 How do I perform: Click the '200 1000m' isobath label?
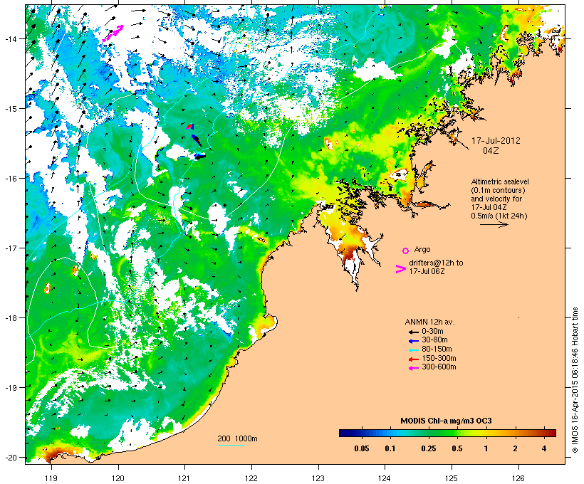click(x=237, y=438)
